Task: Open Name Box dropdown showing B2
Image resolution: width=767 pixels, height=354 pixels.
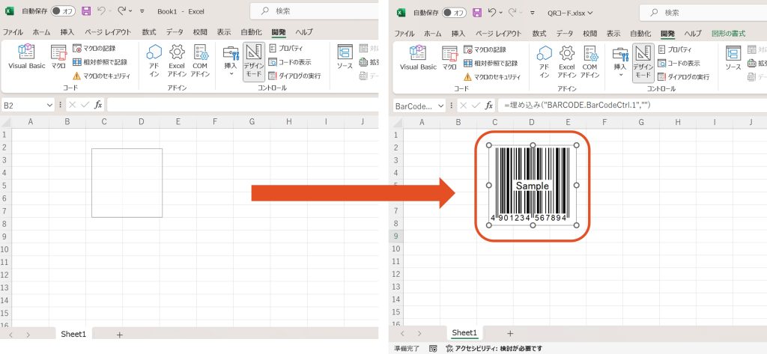Action: coord(49,105)
